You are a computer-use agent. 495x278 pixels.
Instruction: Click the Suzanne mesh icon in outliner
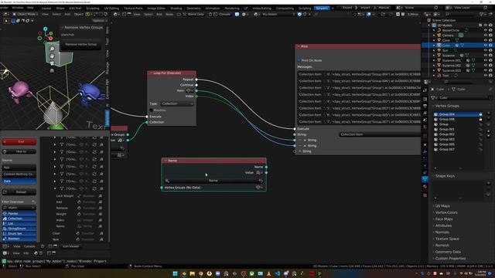(439, 56)
